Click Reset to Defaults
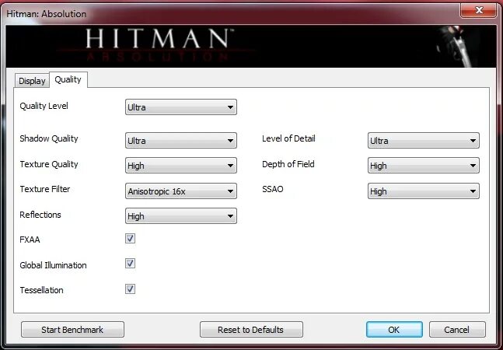The height and width of the screenshot is (350, 503). (x=251, y=330)
